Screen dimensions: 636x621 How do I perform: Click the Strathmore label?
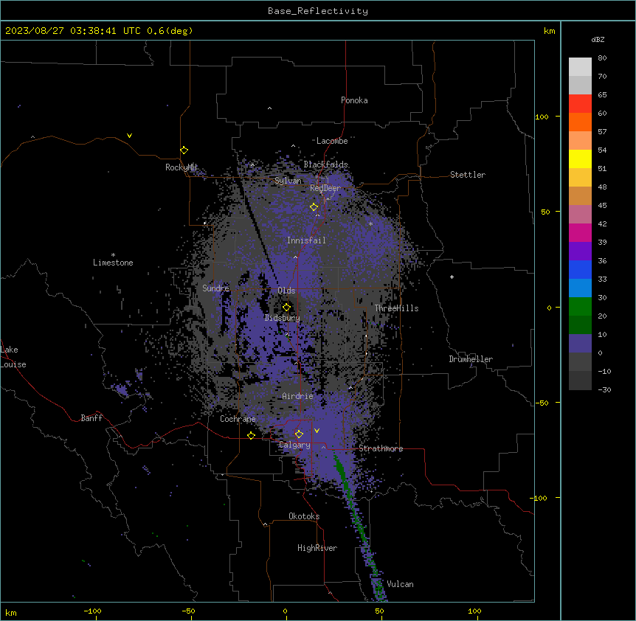point(381,448)
